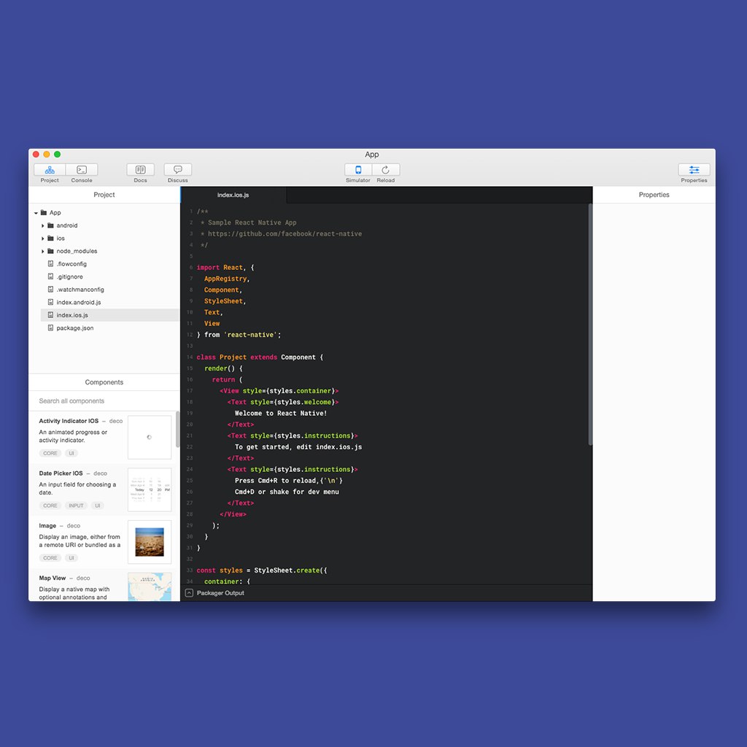Click UI tag under Activity Indicator IOS
The height and width of the screenshot is (747, 747).
(71, 453)
